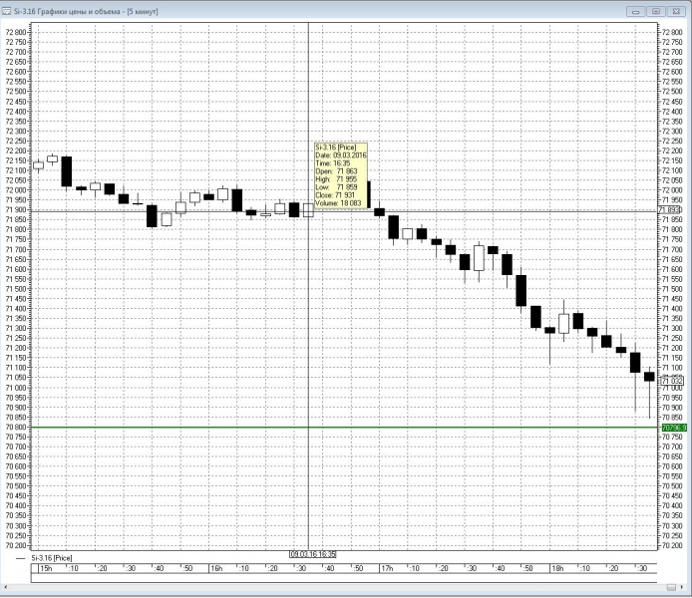The height and width of the screenshot is (598, 692).
Task: Click the tooltip line Low: 71 859
Action: click(x=336, y=187)
